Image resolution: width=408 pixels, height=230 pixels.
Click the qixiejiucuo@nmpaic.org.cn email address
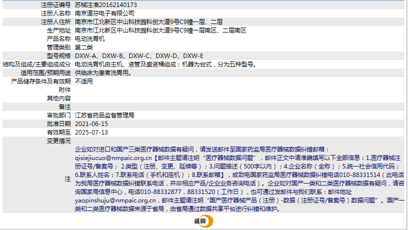point(113,158)
